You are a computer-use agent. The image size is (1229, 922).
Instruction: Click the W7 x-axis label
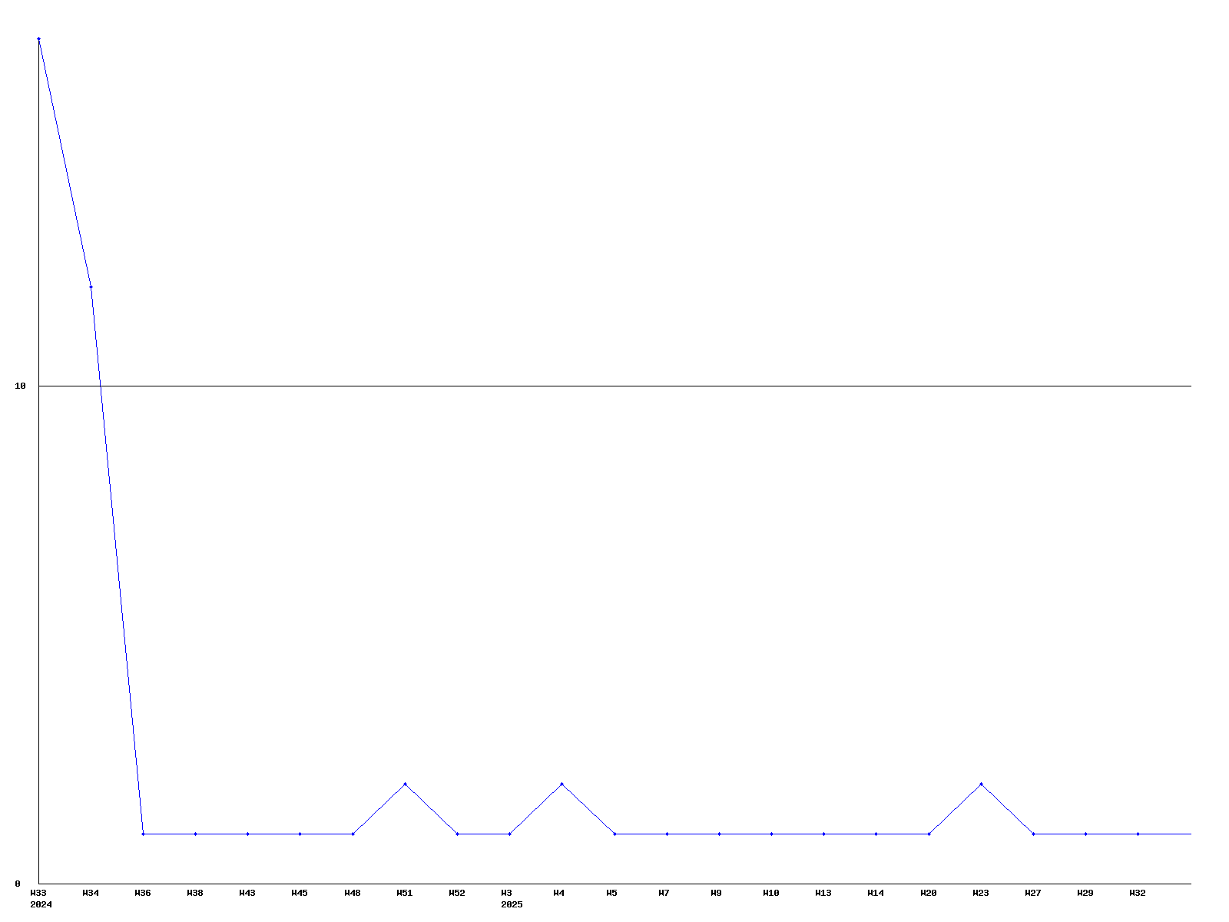tap(664, 893)
